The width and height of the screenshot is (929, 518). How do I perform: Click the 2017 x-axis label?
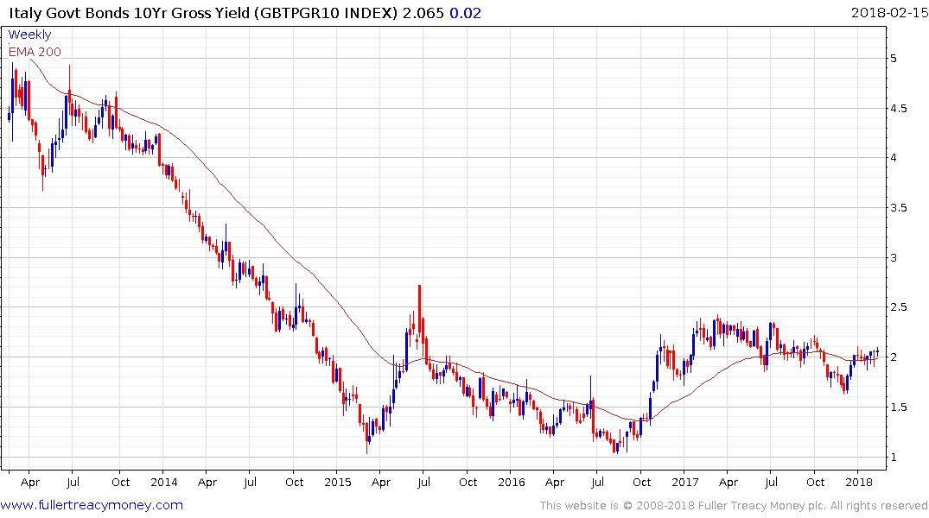(685, 482)
